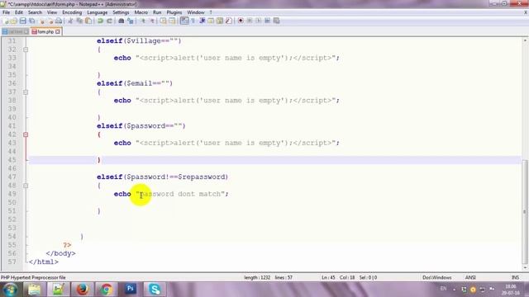Open the Plugins menu
Viewport: 529px width, 297px height.
pyautogui.click(x=174, y=12)
